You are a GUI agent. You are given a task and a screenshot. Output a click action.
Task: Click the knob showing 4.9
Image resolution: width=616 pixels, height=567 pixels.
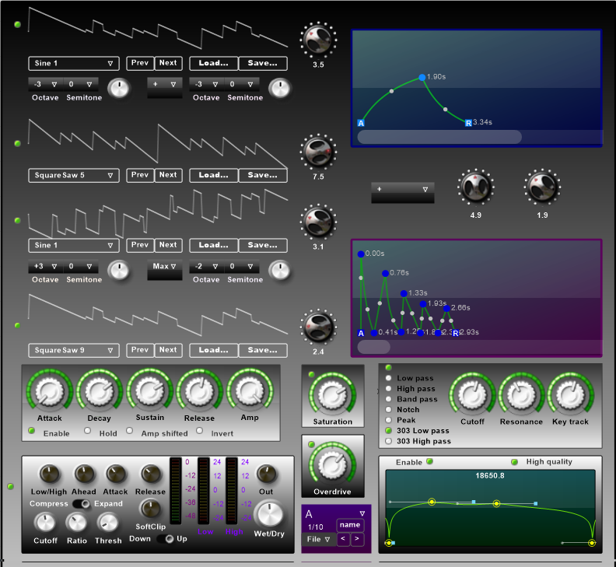tap(476, 187)
